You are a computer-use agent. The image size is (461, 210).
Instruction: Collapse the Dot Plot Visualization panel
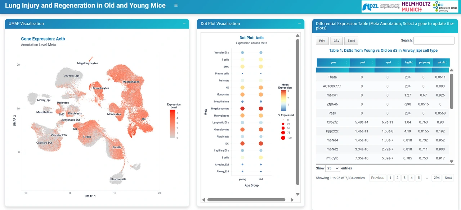click(x=299, y=23)
